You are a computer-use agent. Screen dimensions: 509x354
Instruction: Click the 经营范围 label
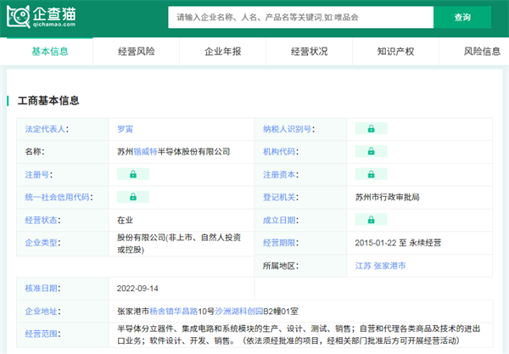click(43, 334)
